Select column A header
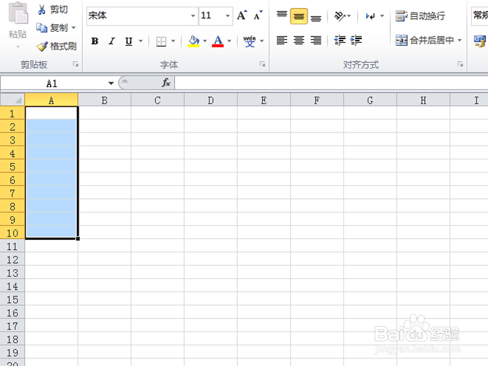Image resolution: width=488 pixels, height=366 pixels. coord(51,100)
